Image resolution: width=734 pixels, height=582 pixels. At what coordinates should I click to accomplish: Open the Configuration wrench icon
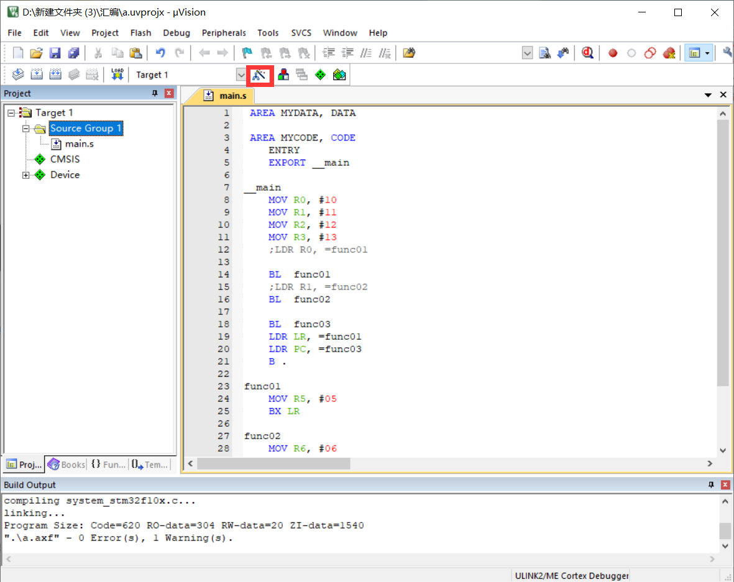coord(727,53)
